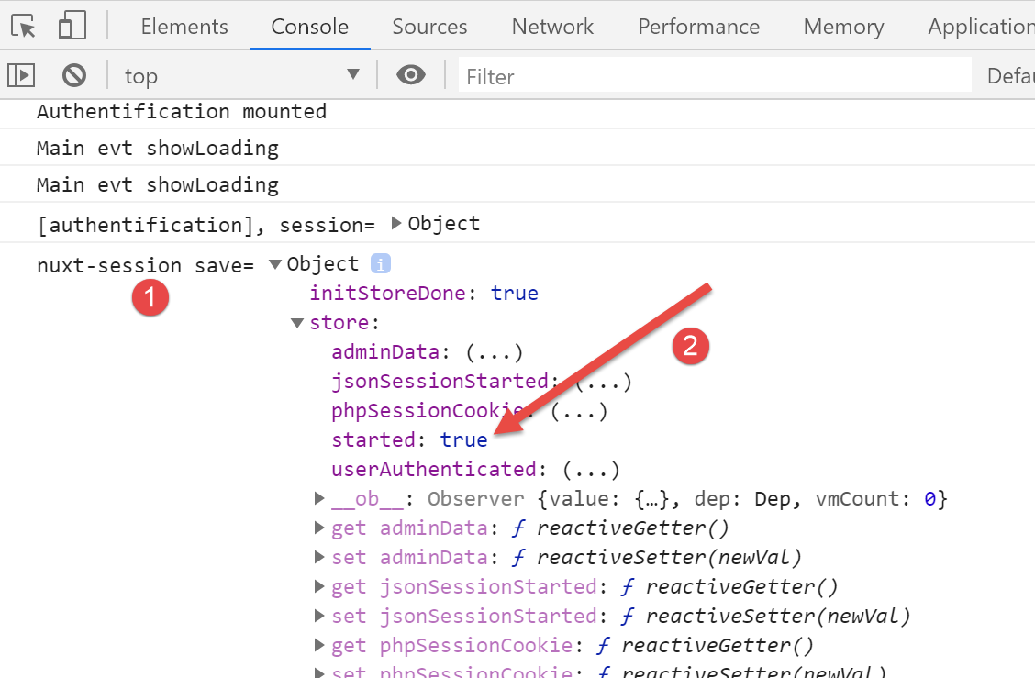Show the console sidebar panel icon
Viewport: 1035px width, 678px height.
(x=22, y=75)
